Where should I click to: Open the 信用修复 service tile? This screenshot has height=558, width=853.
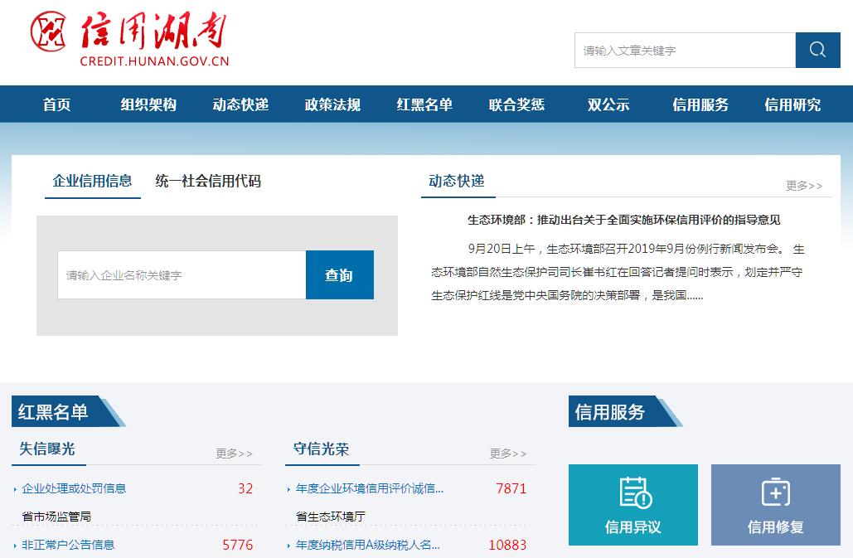tap(775, 504)
